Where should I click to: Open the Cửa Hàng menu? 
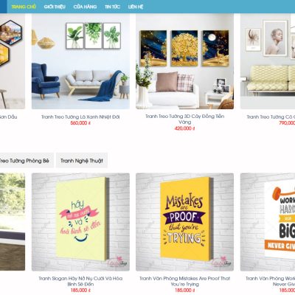pyautogui.click(x=85, y=7)
